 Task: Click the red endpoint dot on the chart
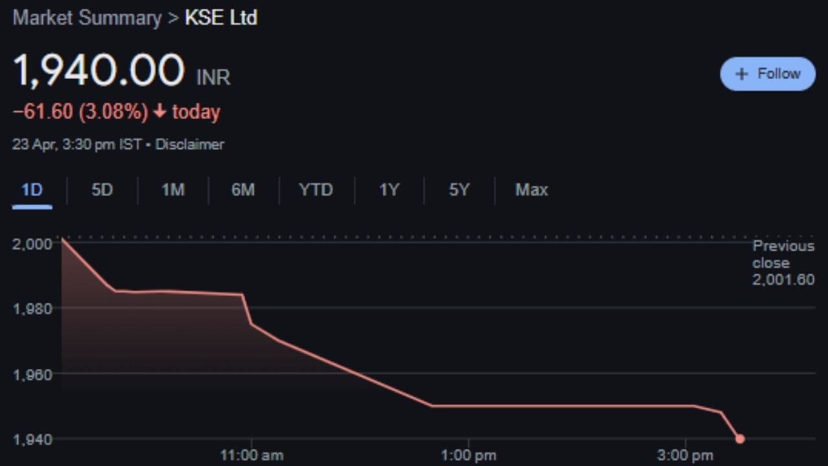740,439
